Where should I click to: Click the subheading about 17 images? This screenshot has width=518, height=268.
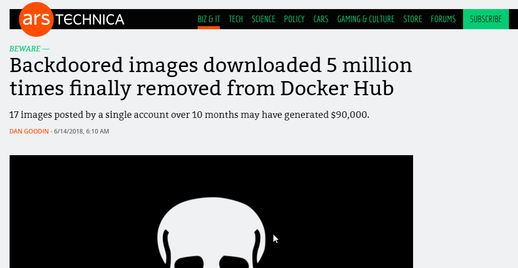pyautogui.click(x=189, y=115)
